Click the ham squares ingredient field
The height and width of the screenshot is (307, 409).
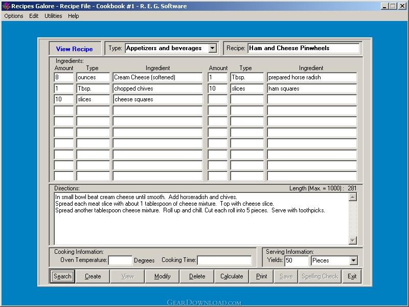click(312, 89)
